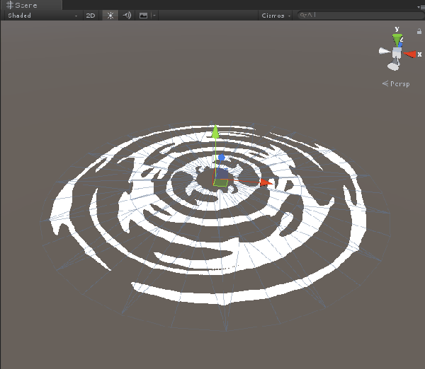Toggle scene audio speaker icon
Image resolution: width=425 pixels, height=369 pixels.
[127, 15]
